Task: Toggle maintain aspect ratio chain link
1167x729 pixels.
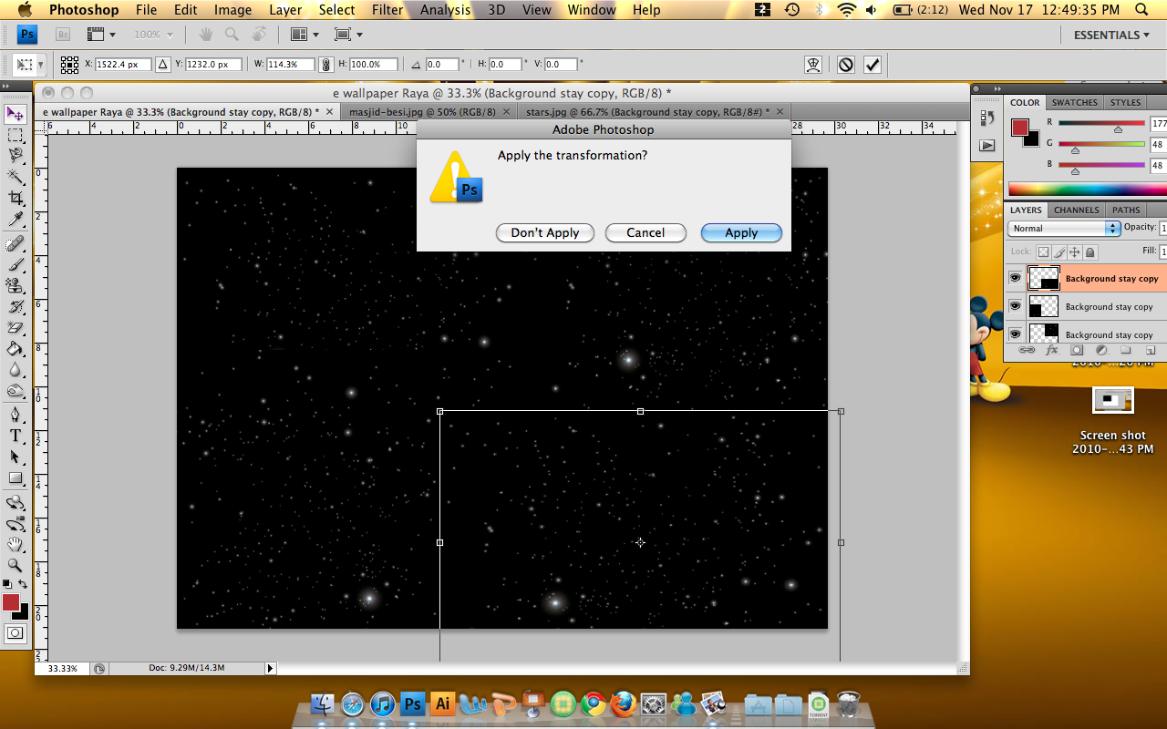Action: coord(325,65)
